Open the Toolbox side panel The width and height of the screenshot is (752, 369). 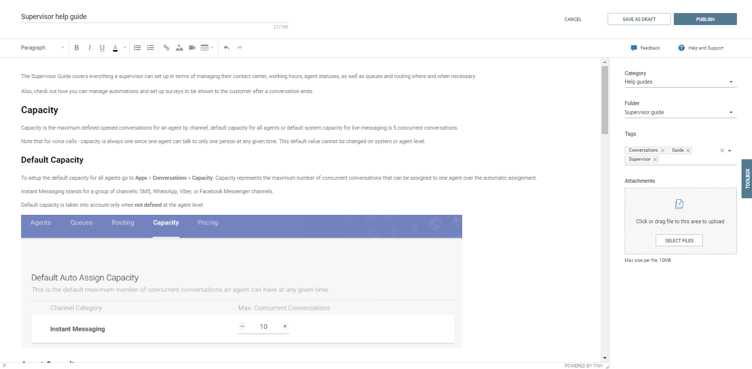[x=747, y=179]
